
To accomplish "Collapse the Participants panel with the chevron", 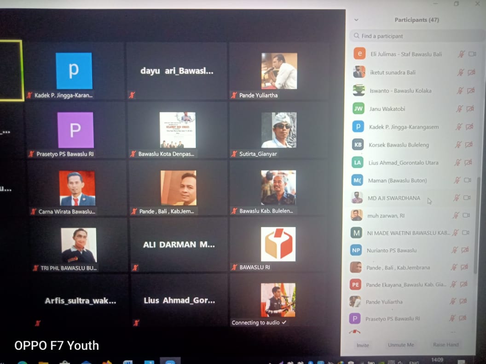I will [356, 20].
